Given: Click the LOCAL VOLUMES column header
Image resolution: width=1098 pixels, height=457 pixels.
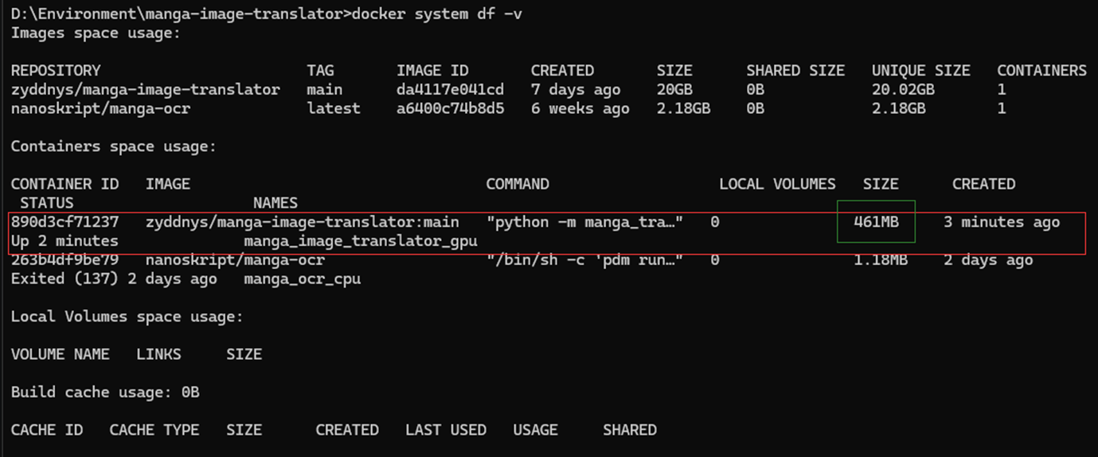Looking at the screenshot, I should click(777, 184).
